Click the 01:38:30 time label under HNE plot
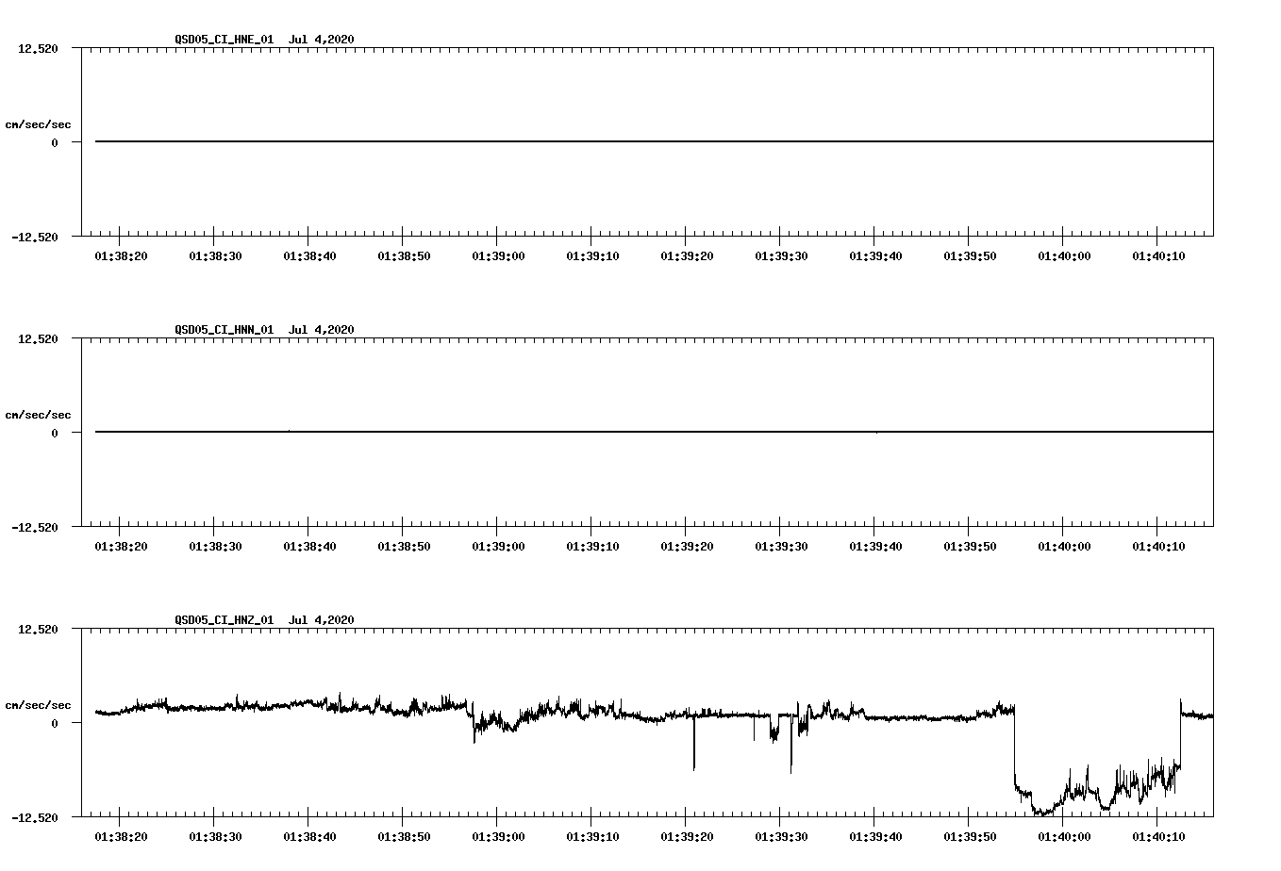1281x871 pixels. (x=215, y=256)
